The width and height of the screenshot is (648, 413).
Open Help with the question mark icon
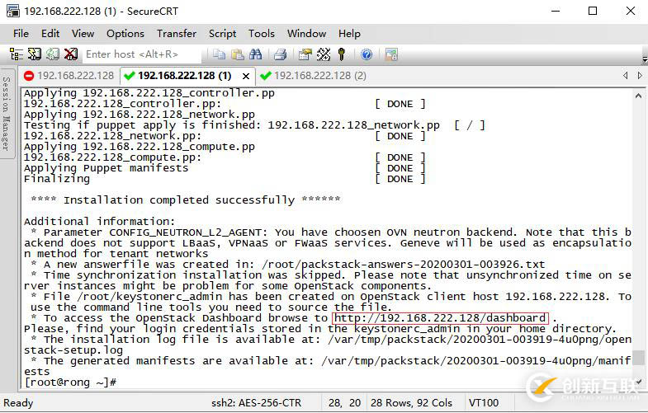point(367,54)
